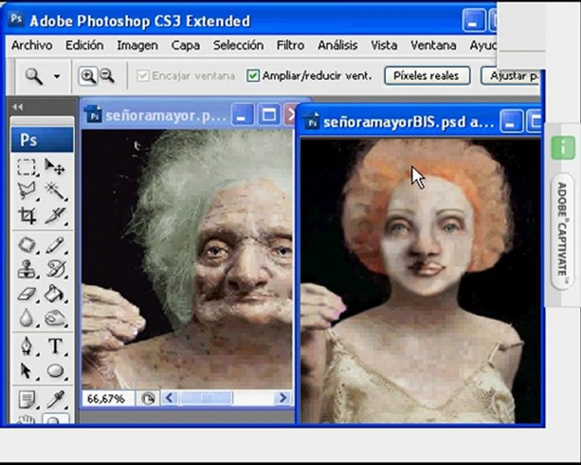The image size is (581, 465).
Task: Select the Eyedropper tool
Action: 56,400
